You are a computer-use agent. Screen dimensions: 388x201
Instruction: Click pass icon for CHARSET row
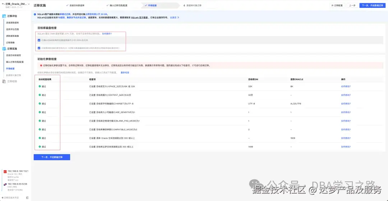pyautogui.click(x=40, y=104)
